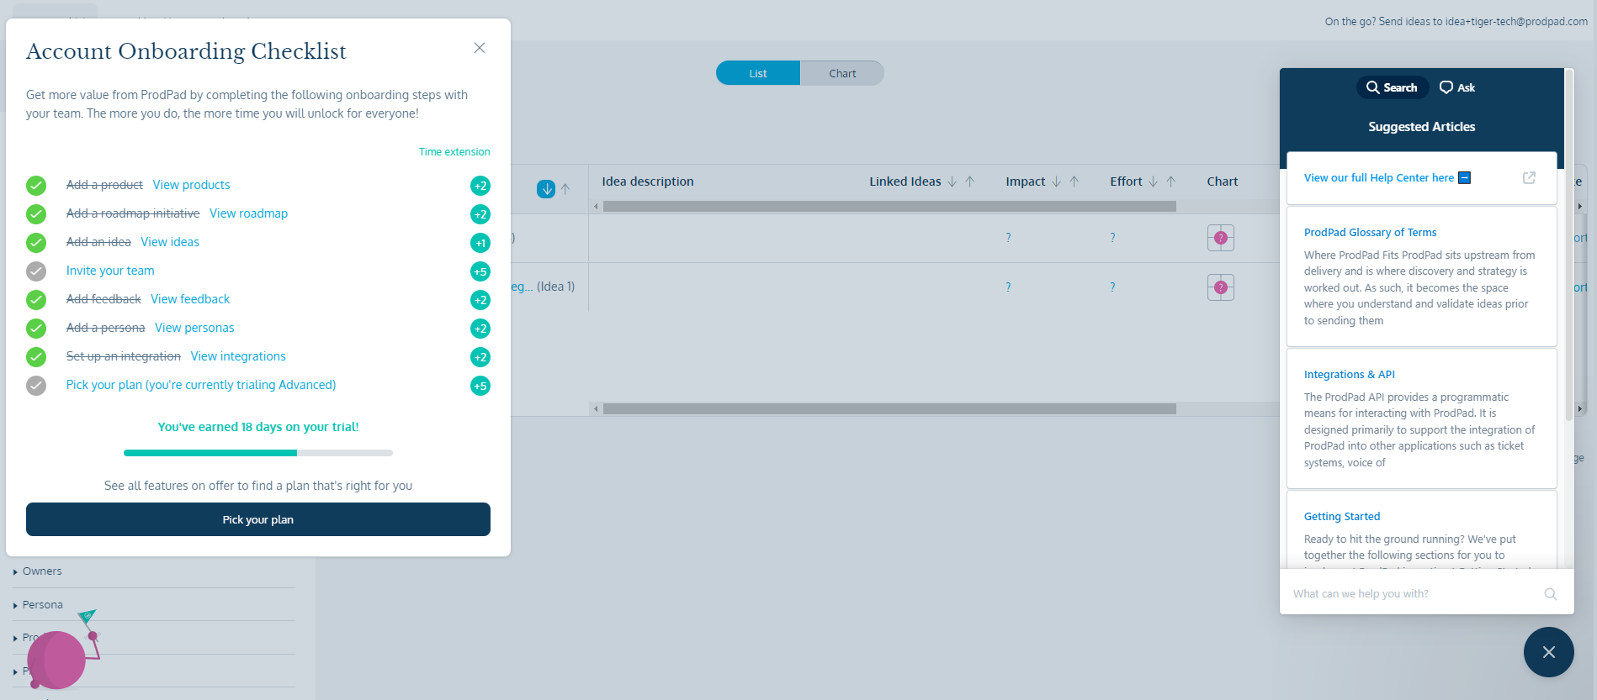Click the What can we help you with field
The width and height of the screenshot is (1597, 700).
pyautogui.click(x=1414, y=594)
